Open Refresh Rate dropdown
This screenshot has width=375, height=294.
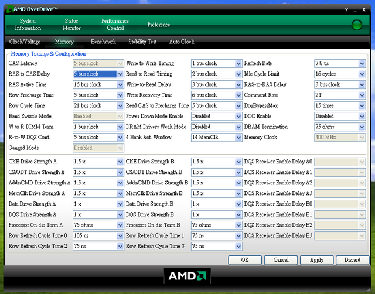(340, 63)
